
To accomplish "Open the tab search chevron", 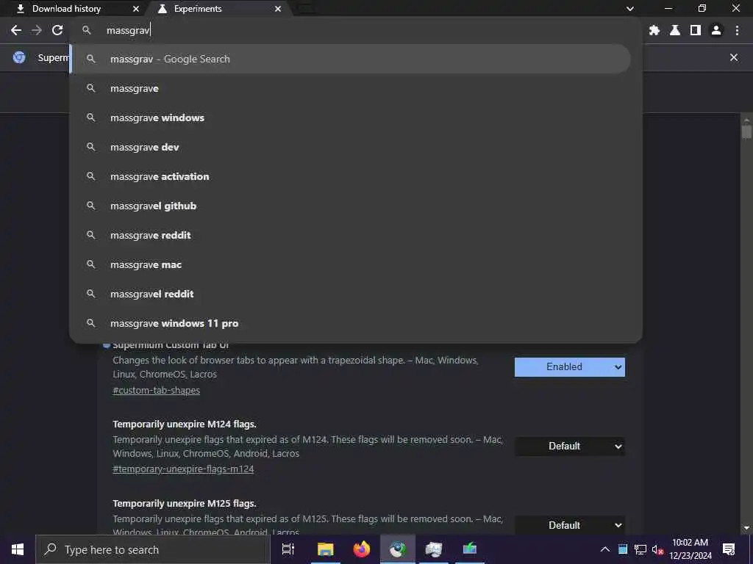I will click(630, 9).
